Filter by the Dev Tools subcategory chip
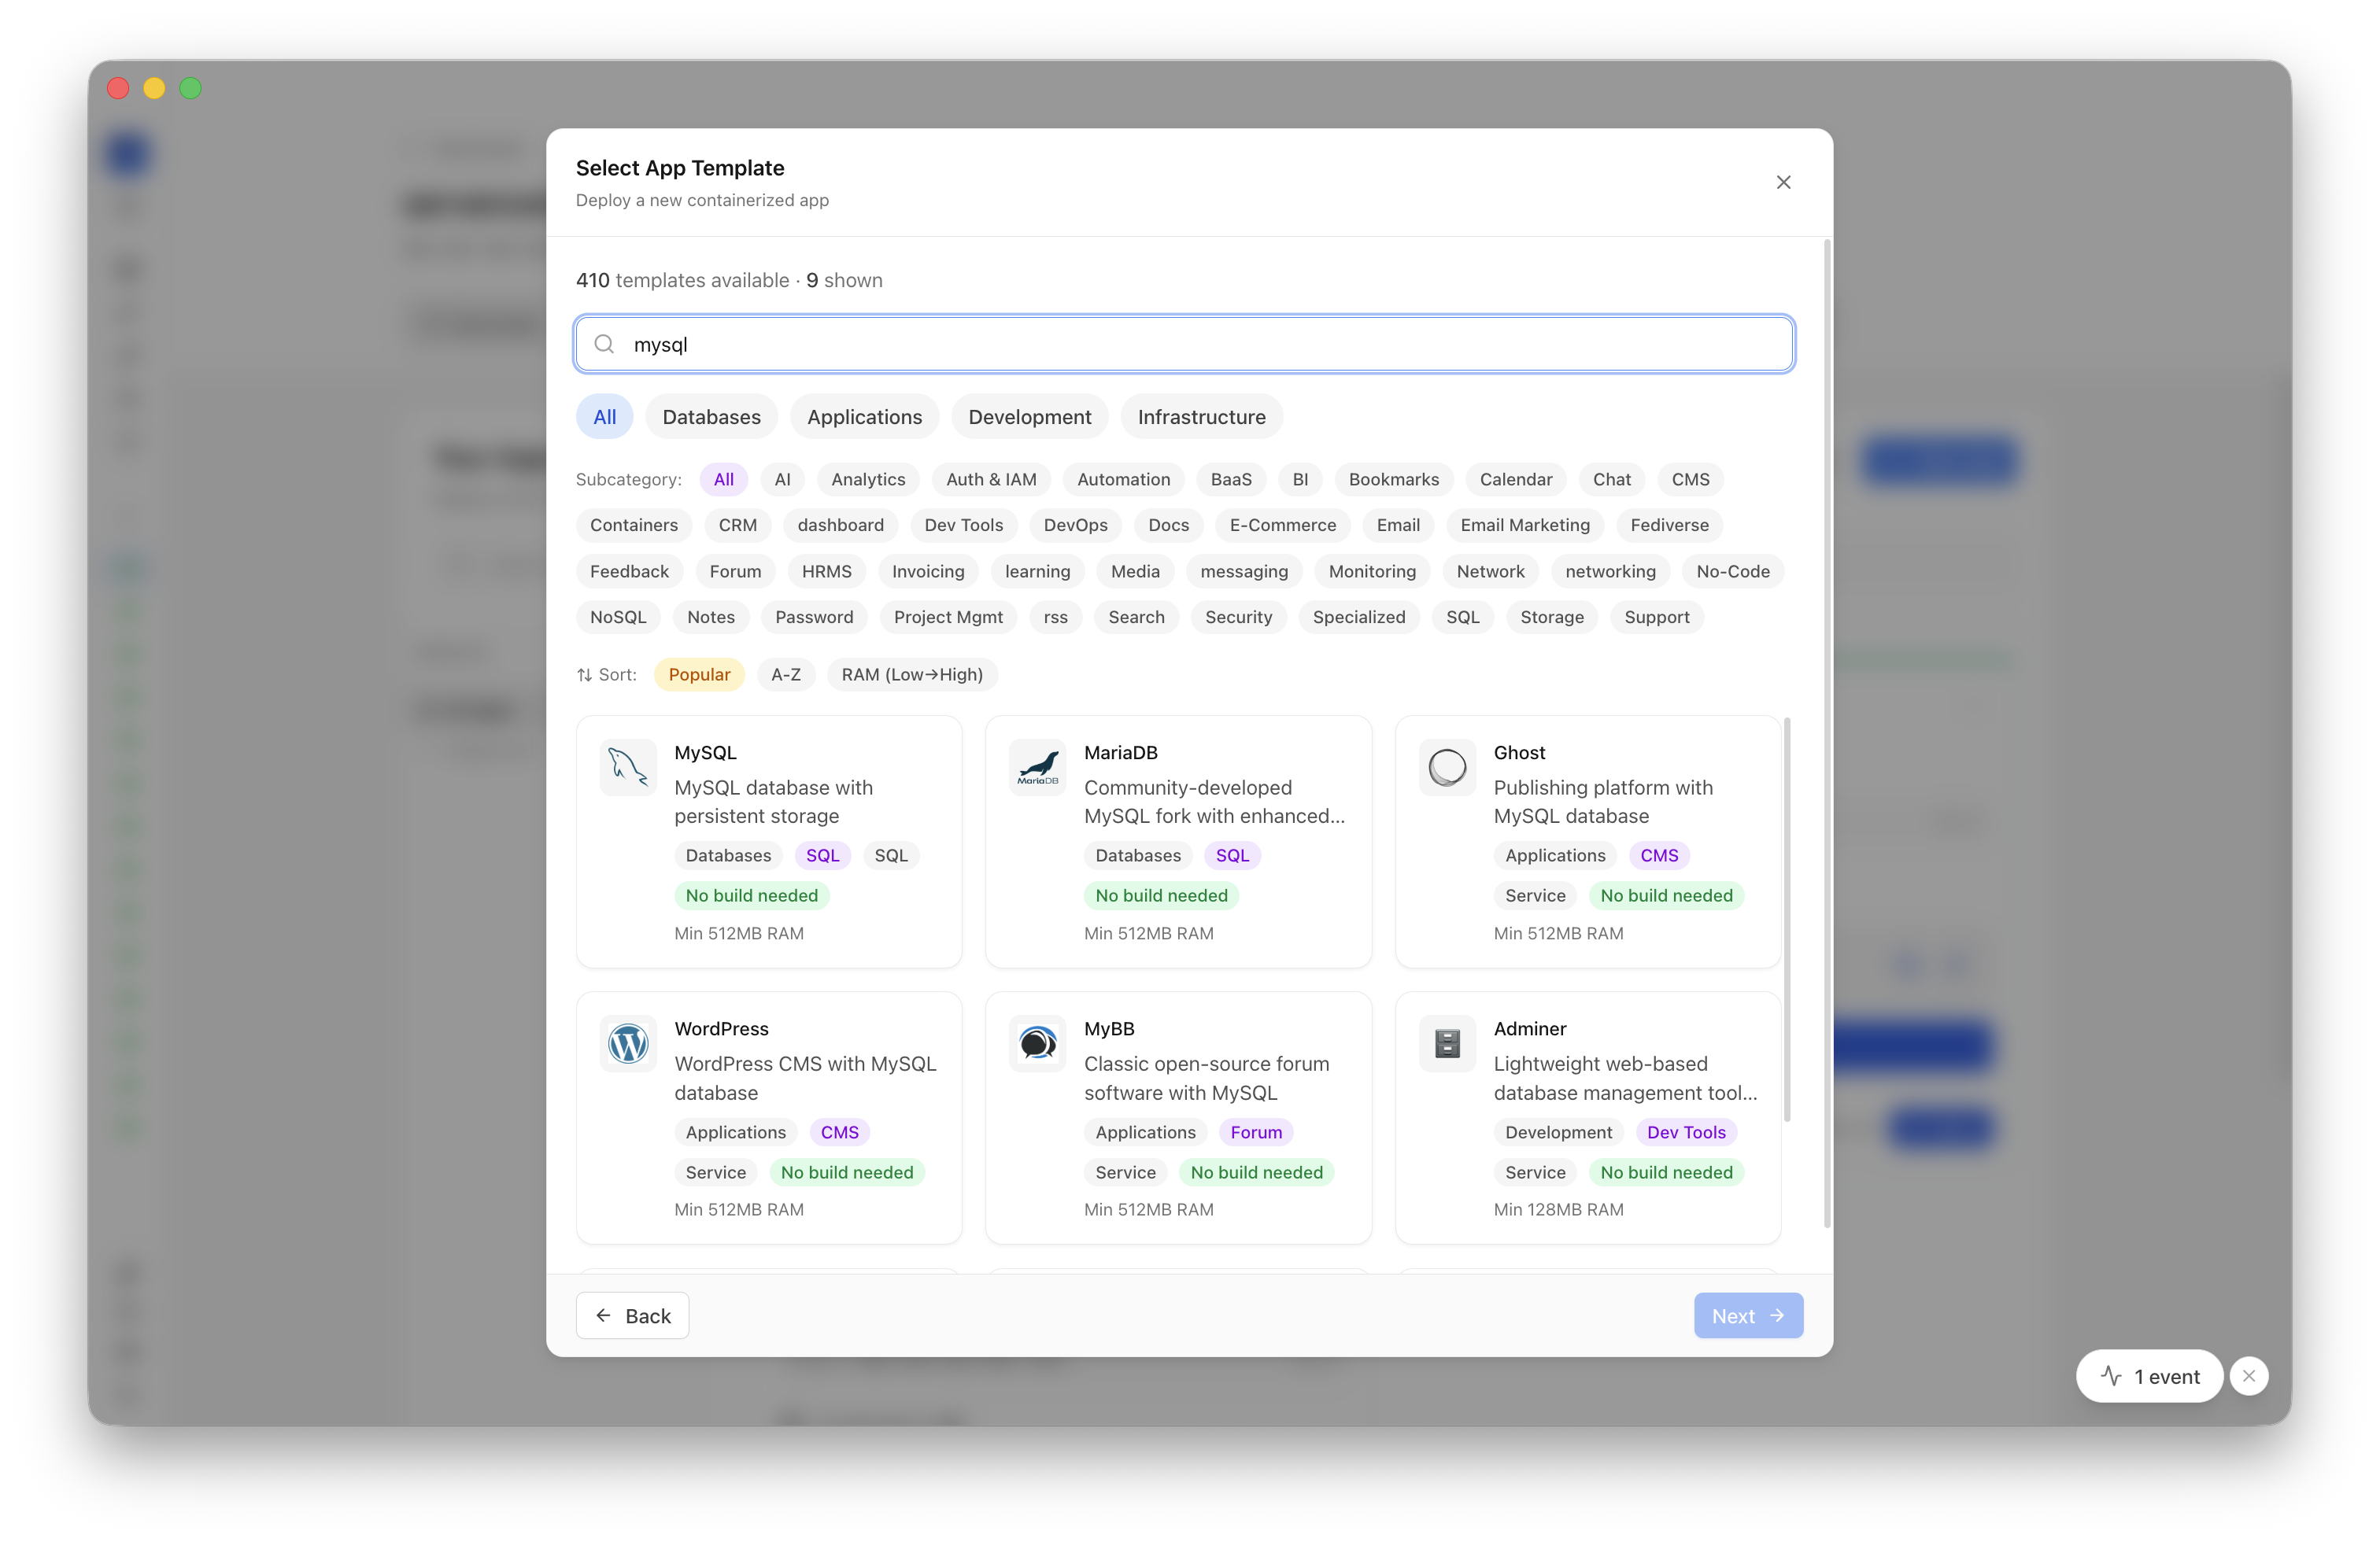 (x=963, y=525)
